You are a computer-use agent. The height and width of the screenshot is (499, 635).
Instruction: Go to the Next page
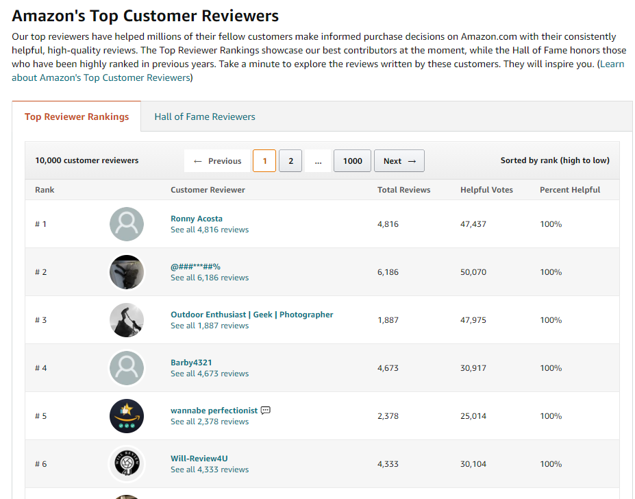pyautogui.click(x=399, y=161)
